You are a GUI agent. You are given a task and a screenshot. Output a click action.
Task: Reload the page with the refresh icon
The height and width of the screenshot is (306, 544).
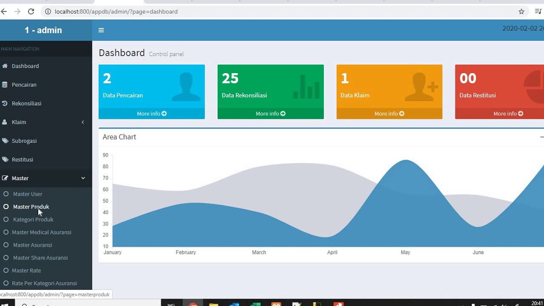[x=31, y=11]
